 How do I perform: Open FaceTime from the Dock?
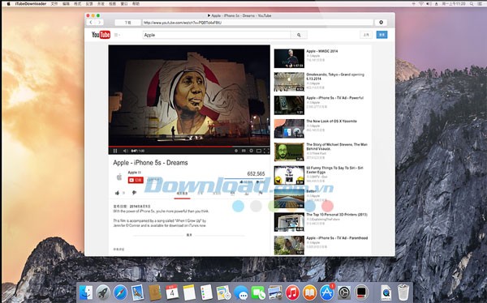(x=258, y=292)
